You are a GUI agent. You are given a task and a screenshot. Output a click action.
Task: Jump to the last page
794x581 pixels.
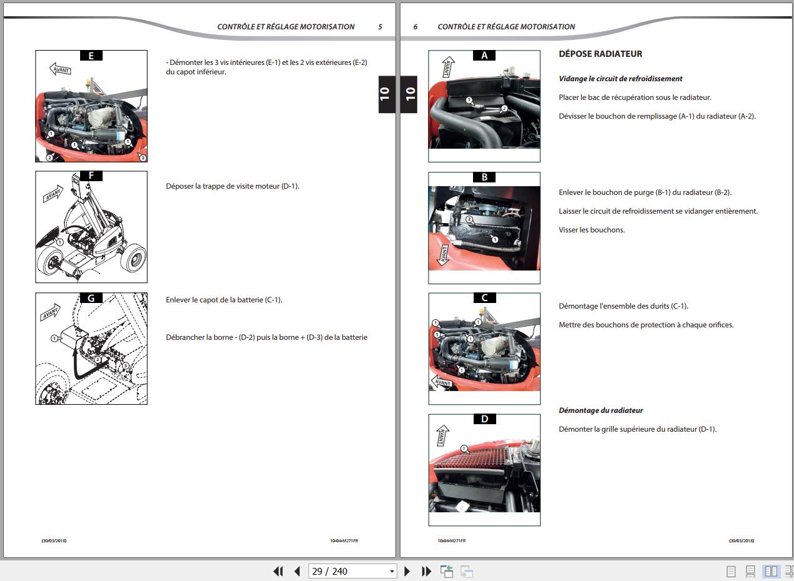[427, 571]
